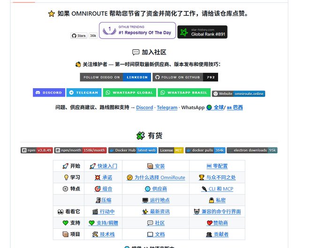Open the 全球 WhatsApp link

[x=215, y=107]
